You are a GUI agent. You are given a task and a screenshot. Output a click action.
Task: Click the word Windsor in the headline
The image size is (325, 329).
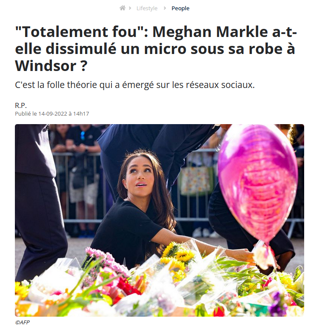coord(46,66)
